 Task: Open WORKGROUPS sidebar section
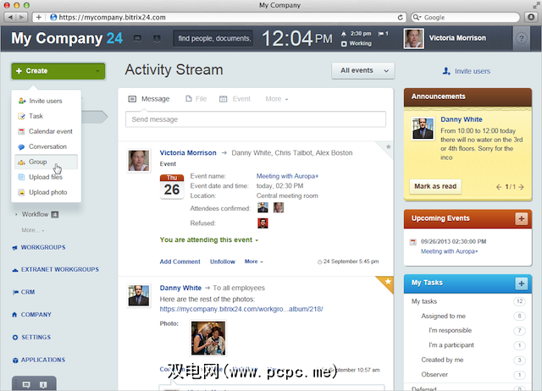pyautogui.click(x=43, y=247)
